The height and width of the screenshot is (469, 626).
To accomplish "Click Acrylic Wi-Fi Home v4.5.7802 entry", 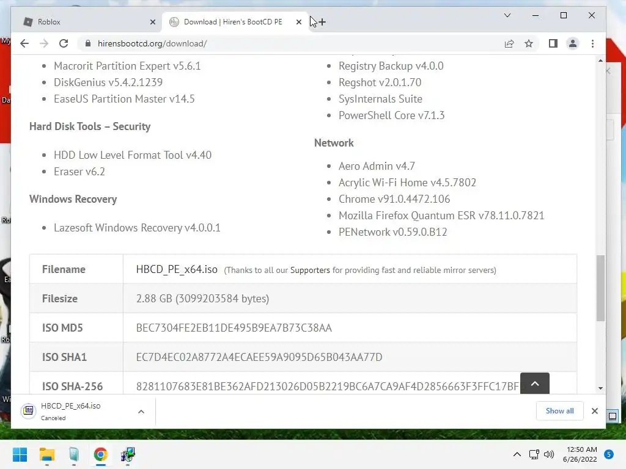I will pyautogui.click(x=407, y=182).
